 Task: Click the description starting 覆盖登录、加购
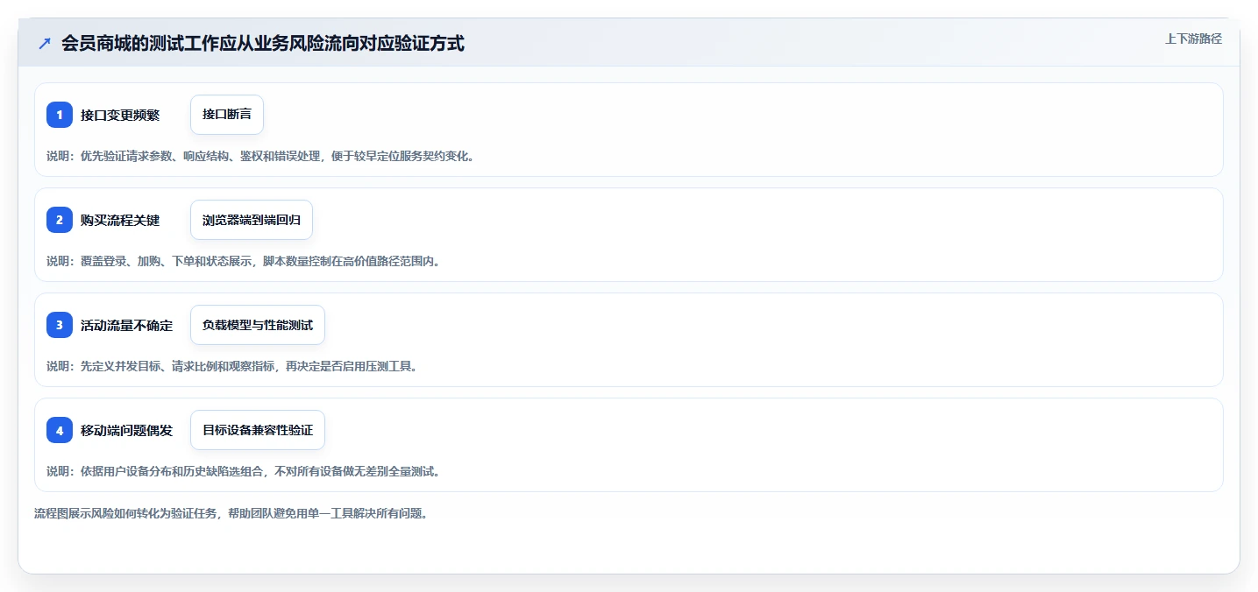pos(243,261)
